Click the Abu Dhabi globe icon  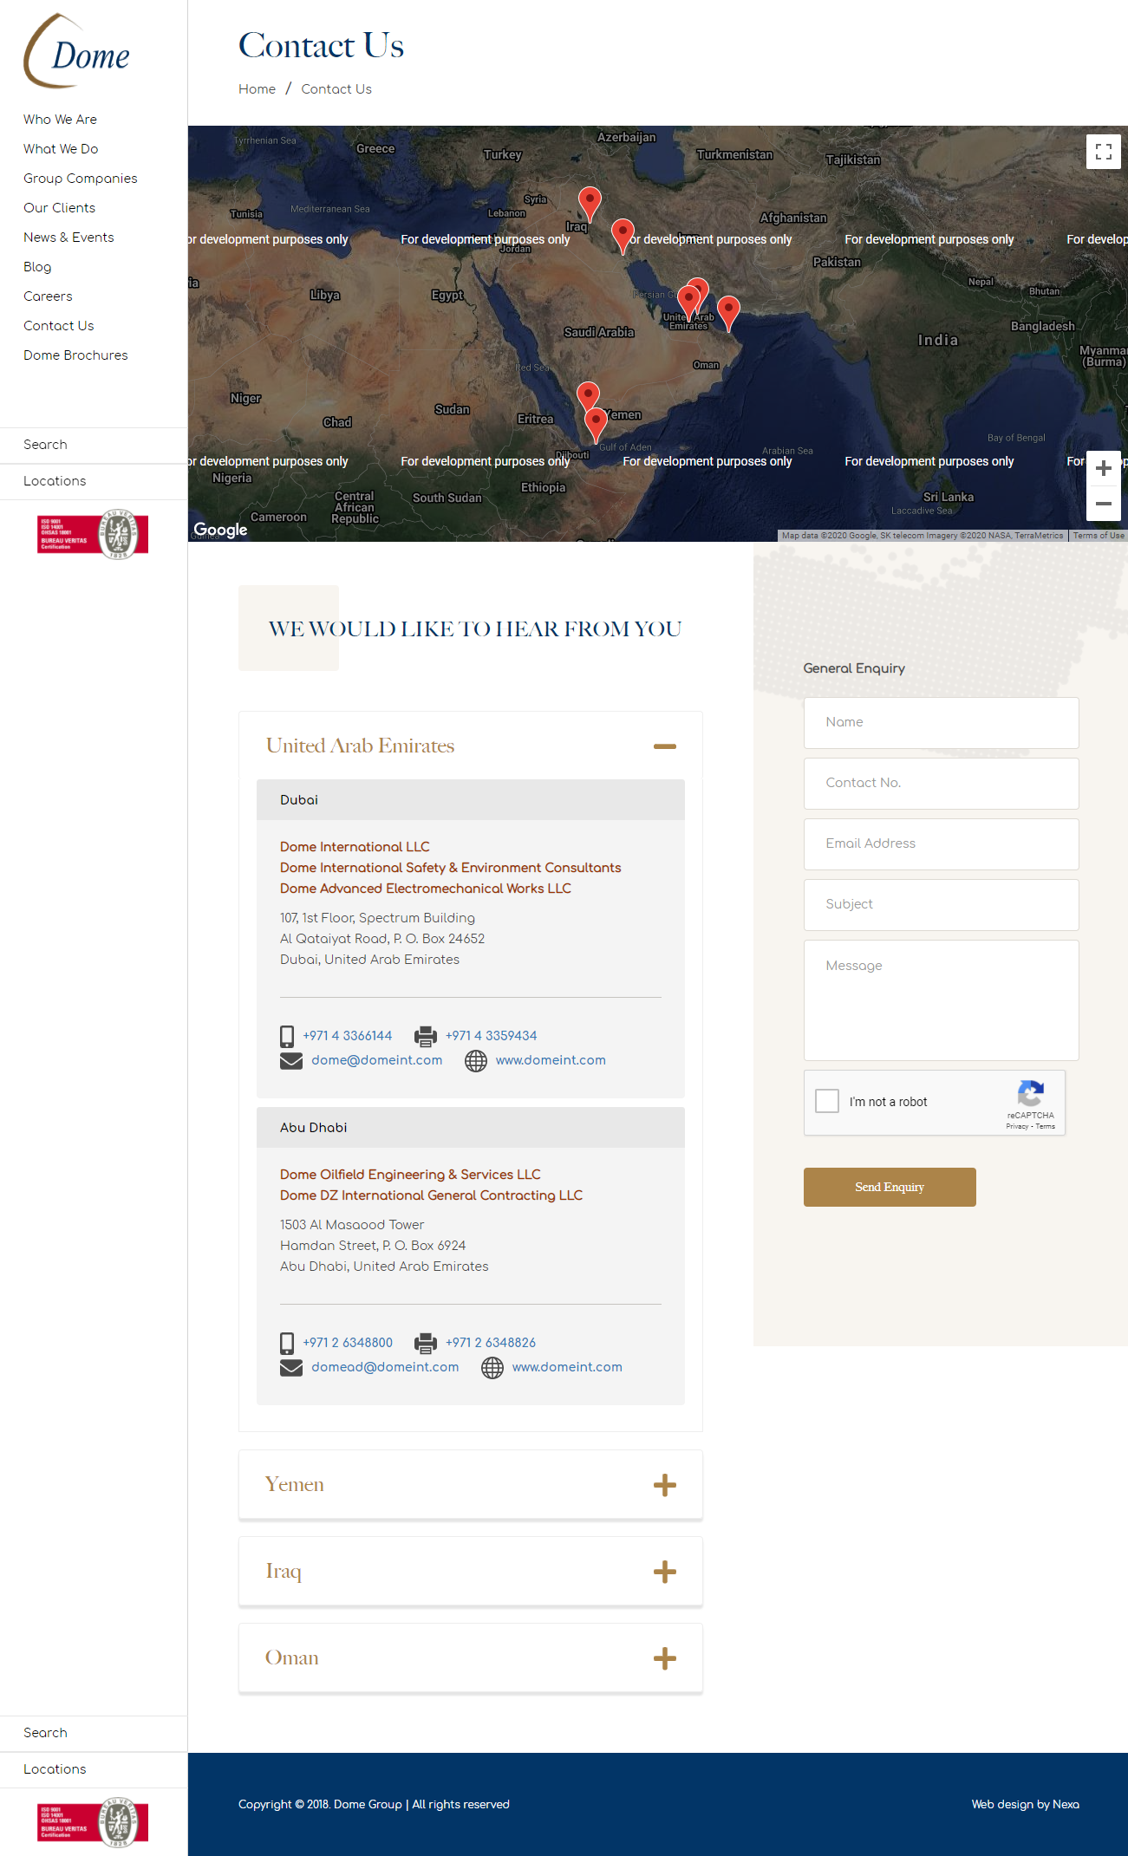point(492,1368)
